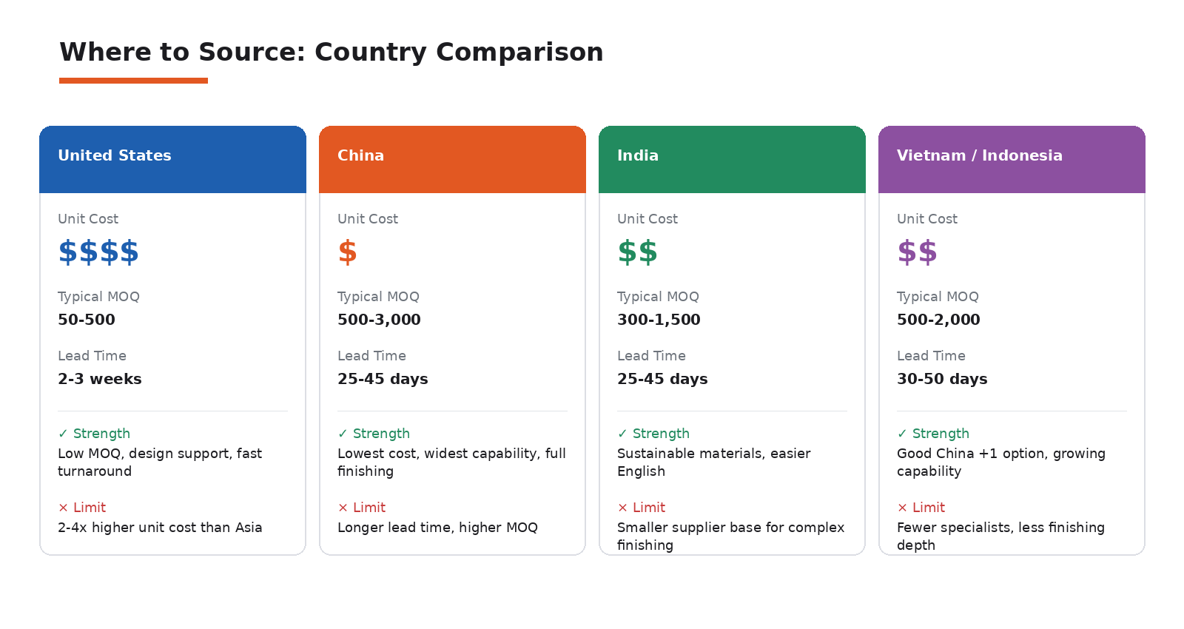
Task: Click 'Lead Time' label in Vietnam / Indonesia card
Action: click(931, 356)
